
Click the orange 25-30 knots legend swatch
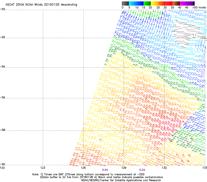pos(162,3)
